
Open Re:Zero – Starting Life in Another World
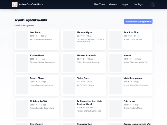click(89, 103)
